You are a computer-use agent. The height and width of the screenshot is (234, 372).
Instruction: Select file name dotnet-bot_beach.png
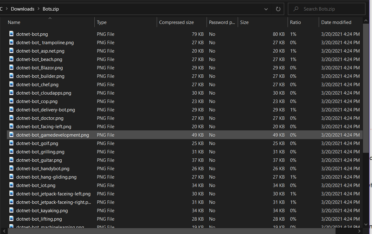click(x=39, y=59)
